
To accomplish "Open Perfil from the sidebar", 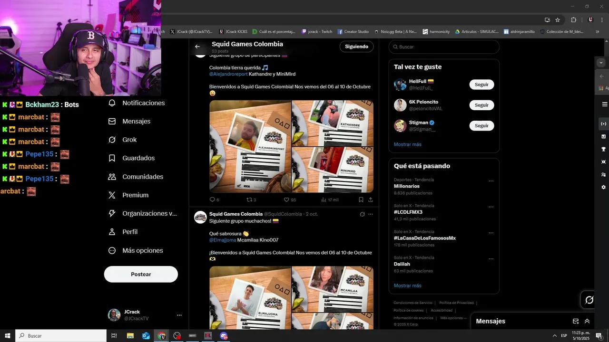I will coord(123,232).
